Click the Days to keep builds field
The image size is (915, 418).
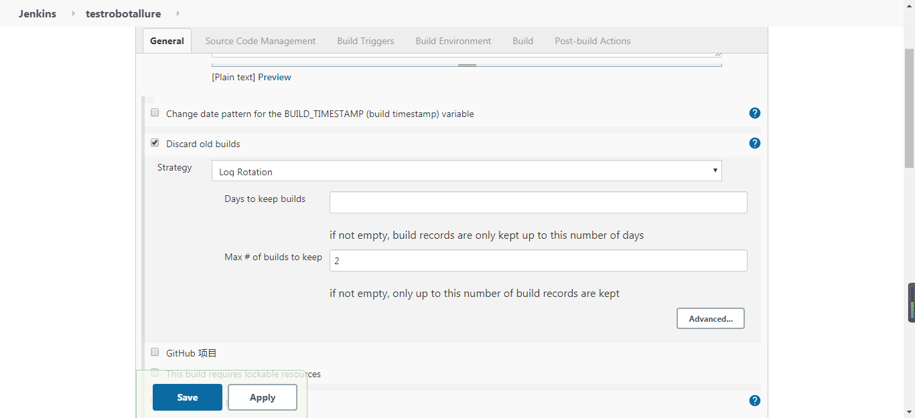tap(538, 202)
